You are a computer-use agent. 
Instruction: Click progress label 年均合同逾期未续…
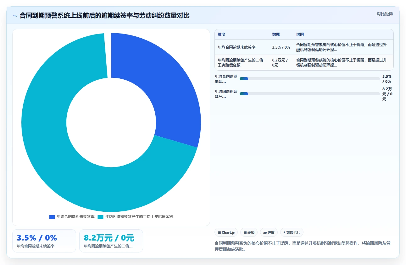(226, 79)
